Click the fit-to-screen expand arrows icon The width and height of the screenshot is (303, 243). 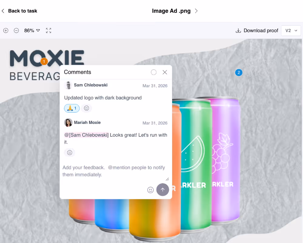(48, 30)
